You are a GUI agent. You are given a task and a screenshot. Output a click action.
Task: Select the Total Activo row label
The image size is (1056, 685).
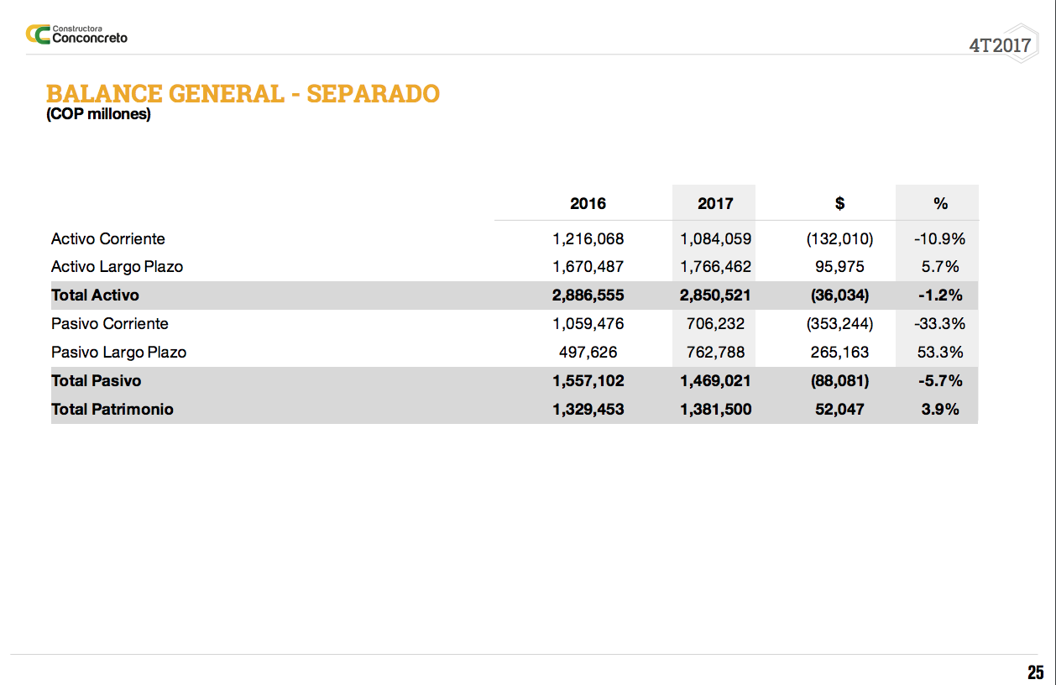pos(95,295)
